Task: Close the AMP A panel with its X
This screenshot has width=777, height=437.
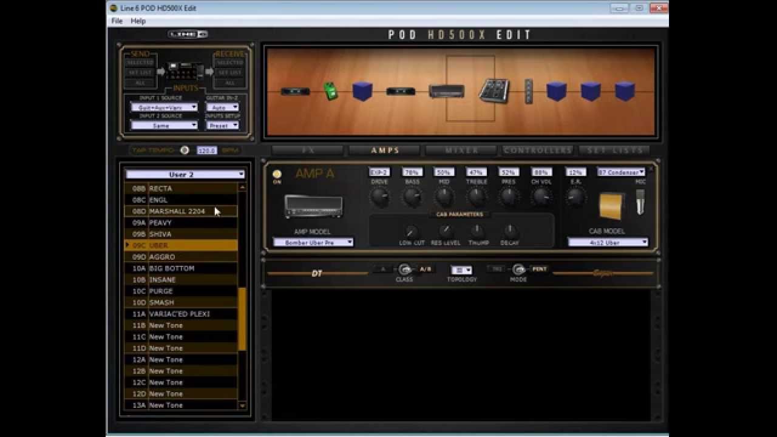Action: coord(651,169)
